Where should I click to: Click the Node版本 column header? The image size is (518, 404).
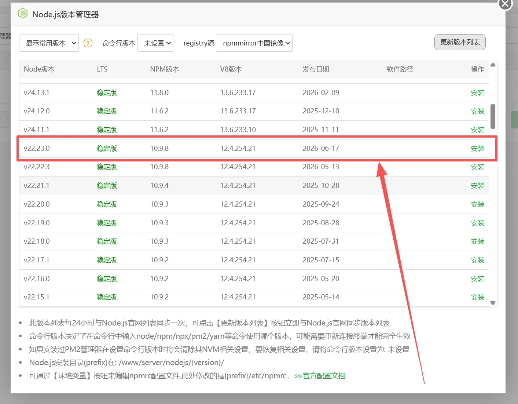pyautogui.click(x=39, y=69)
